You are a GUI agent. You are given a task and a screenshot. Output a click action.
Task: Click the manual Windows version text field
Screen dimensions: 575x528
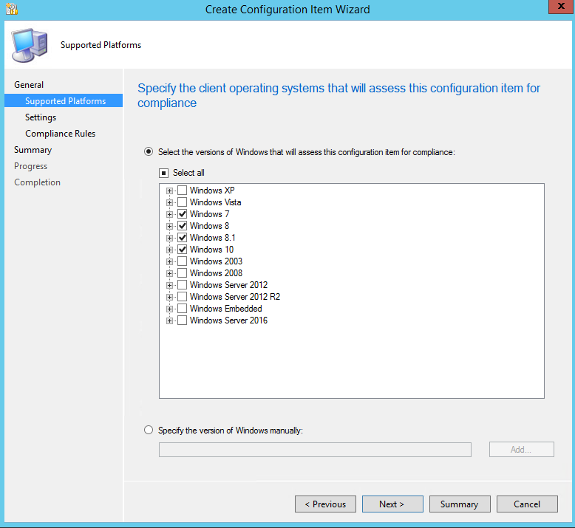coord(315,450)
